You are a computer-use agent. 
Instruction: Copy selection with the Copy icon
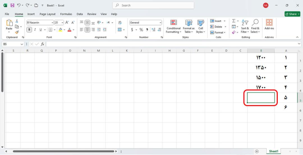point(17,27)
